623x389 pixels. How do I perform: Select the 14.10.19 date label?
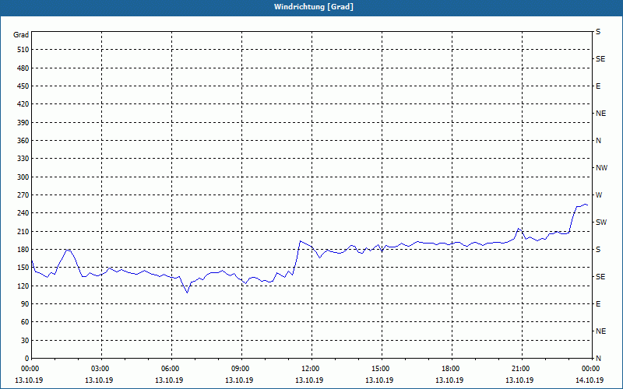coord(590,380)
